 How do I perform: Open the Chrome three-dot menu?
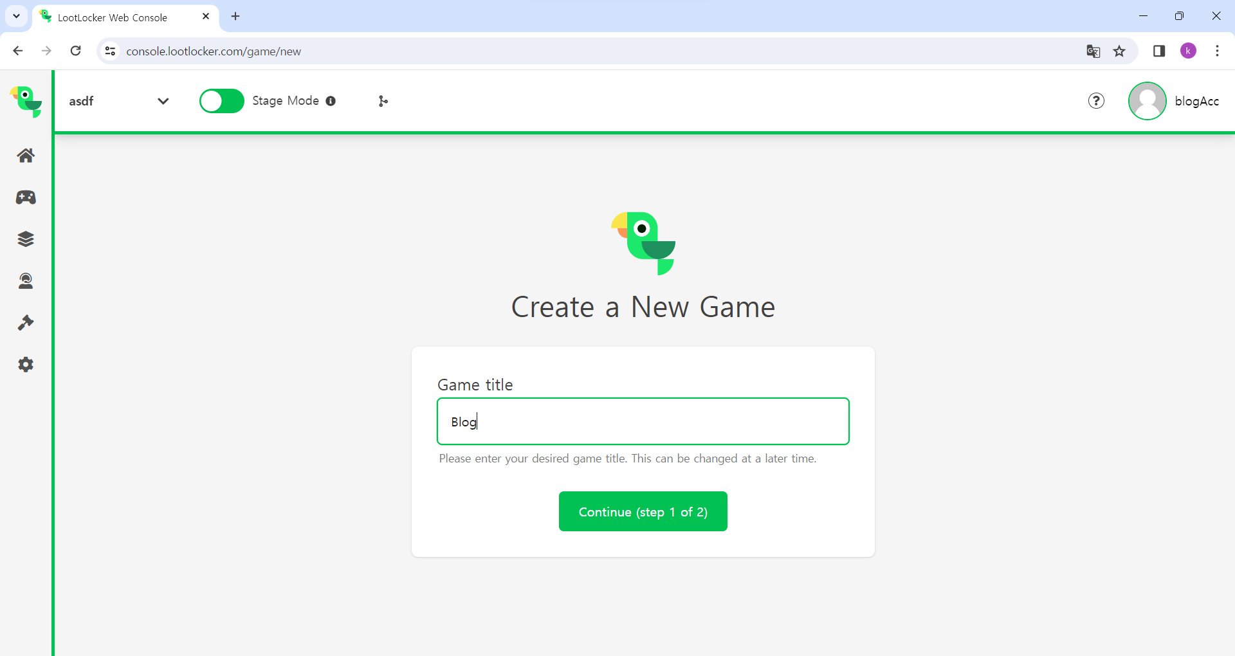1218,51
